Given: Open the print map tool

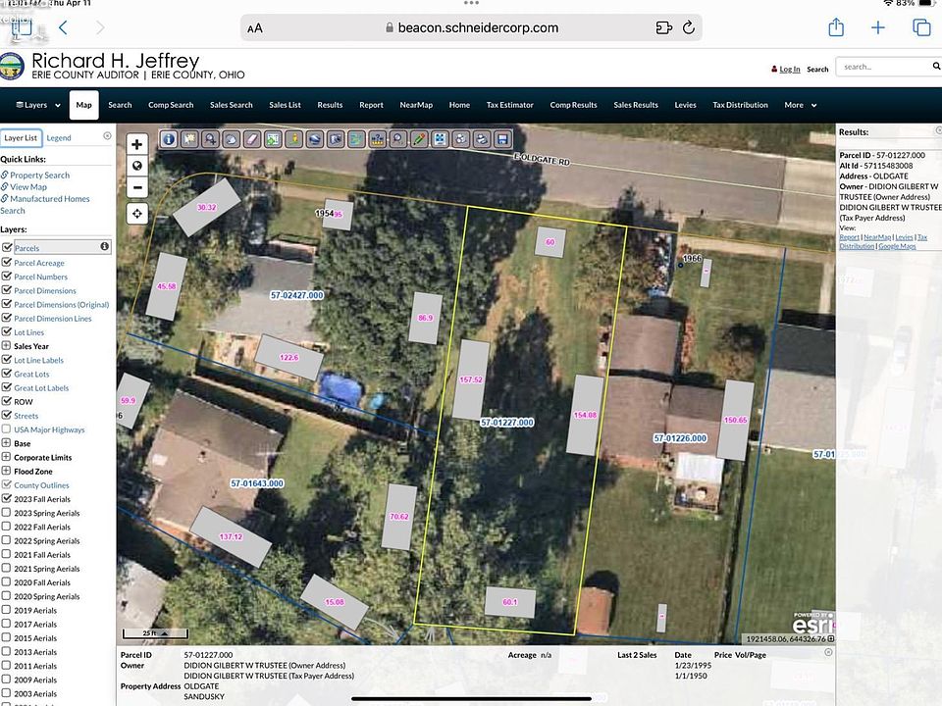Looking at the screenshot, I should 482,139.
